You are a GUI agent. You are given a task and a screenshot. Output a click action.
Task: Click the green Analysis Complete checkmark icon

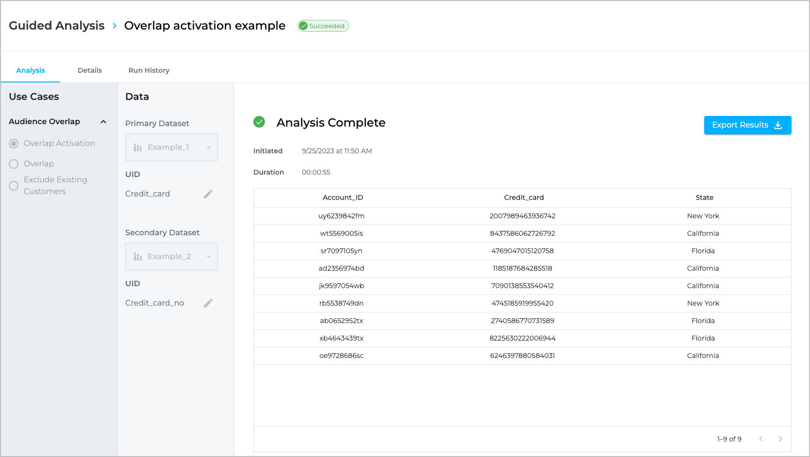coord(259,122)
